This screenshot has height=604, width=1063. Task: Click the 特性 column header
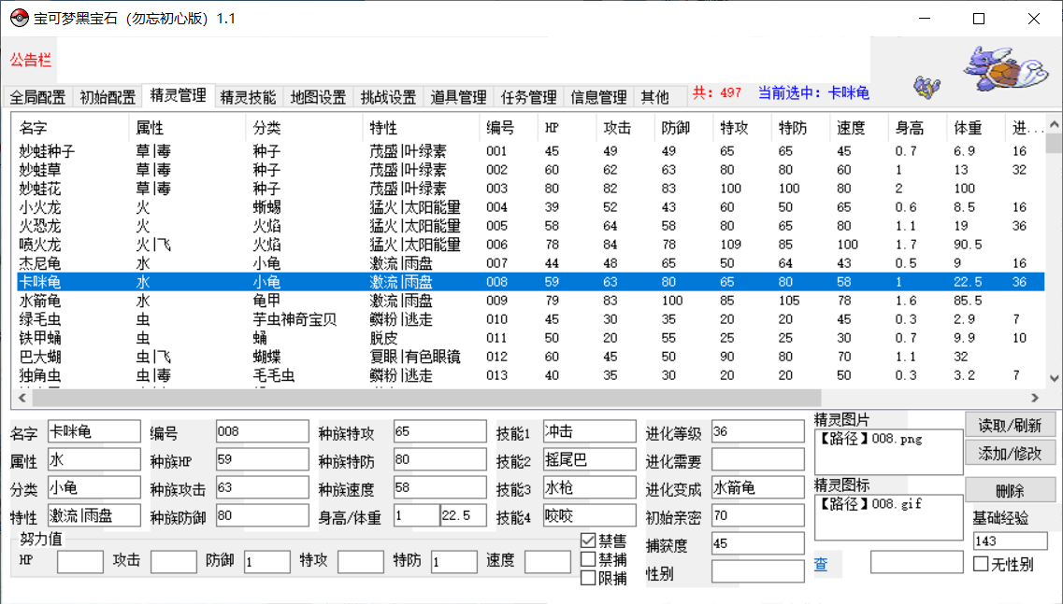point(421,127)
